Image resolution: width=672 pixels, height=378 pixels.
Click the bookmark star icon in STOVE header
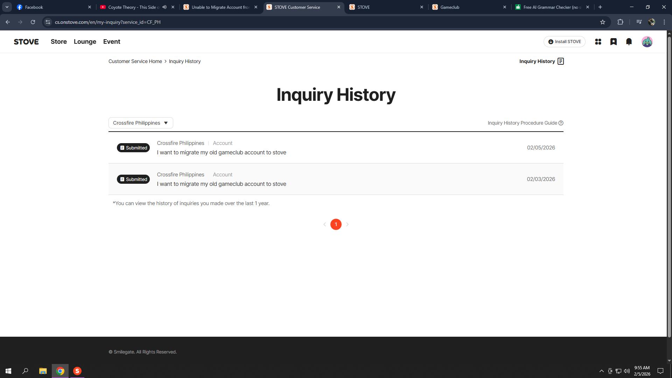(613, 42)
